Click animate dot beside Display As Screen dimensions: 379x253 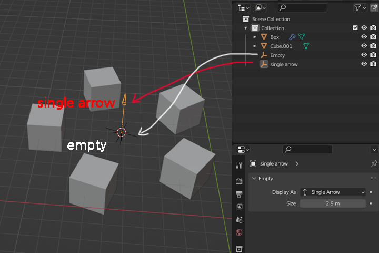[x=371, y=192]
